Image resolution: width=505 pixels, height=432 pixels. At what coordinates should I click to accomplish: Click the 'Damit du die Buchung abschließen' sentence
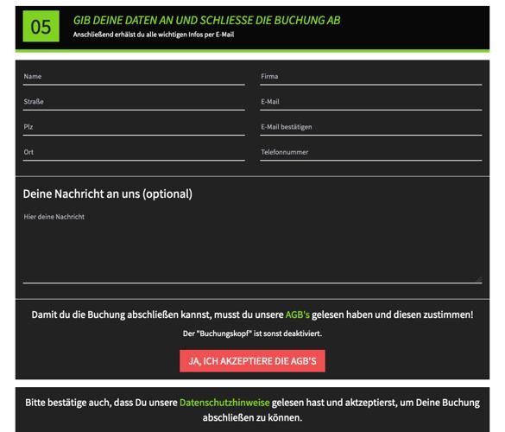pos(252,314)
